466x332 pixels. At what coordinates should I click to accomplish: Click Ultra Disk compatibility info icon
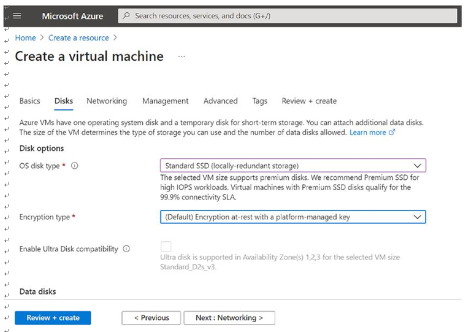(x=126, y=249)
